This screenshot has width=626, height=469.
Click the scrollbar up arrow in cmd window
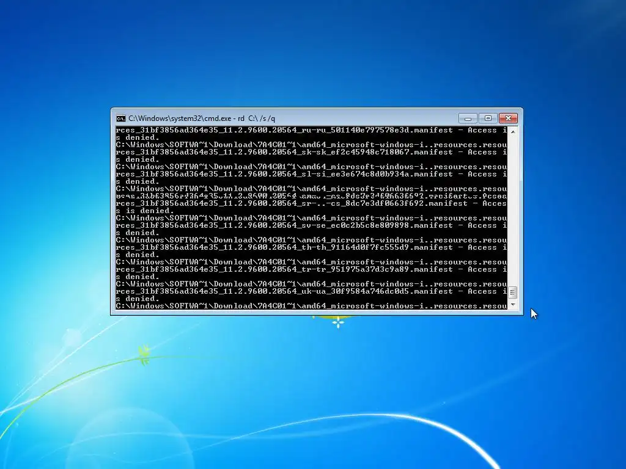(x=513, y=131)
